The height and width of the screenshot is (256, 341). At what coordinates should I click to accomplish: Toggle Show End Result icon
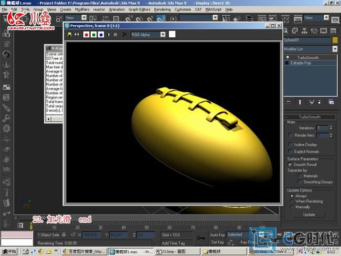[x=300, y=102]
